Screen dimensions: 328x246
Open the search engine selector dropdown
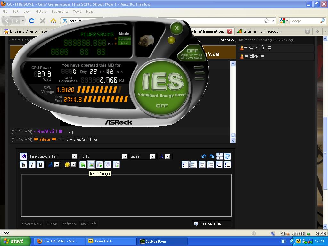tap(284, 21)
